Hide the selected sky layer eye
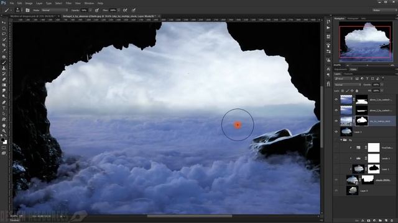The width and height of the screenshot is (398, 223). pyautogui.click(x=336, y=121)
